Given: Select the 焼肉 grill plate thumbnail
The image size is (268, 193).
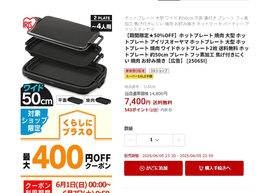Looking at the screenshot, I should pyautogui.click(x=98, y=100).
